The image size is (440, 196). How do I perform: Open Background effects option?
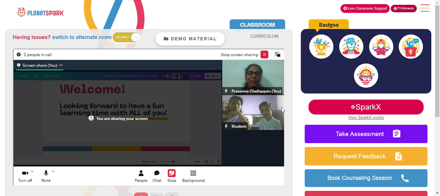click(x=193, y=176)
